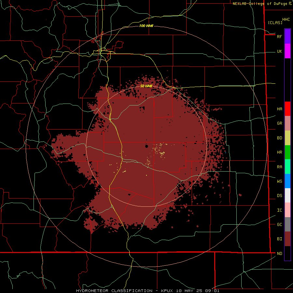This screenshot has width=293, height=293.
Task: Pick the dark green HR legend swatch
Action: (x=287, y=152)
